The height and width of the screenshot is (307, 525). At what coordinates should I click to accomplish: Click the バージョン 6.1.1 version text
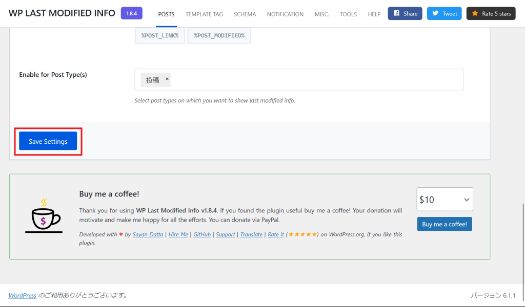coord(493,295)
